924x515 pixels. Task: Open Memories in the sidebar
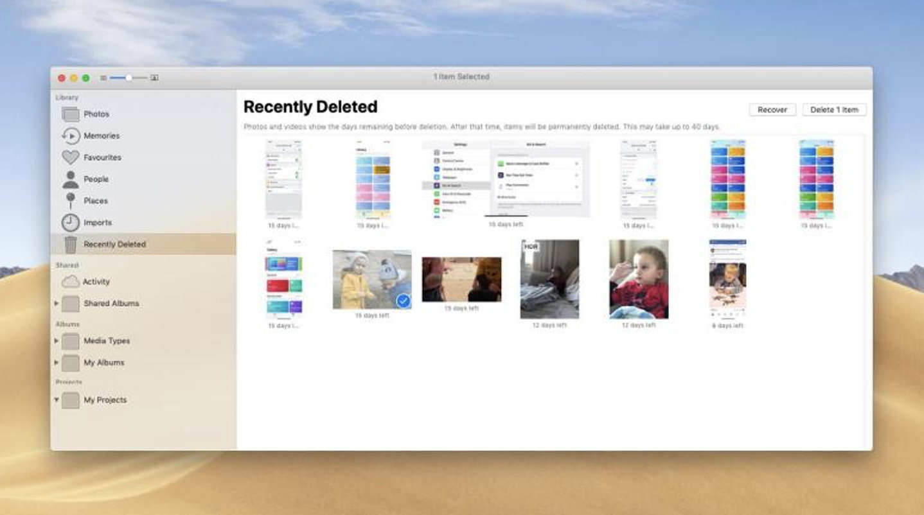coord(71,136)
